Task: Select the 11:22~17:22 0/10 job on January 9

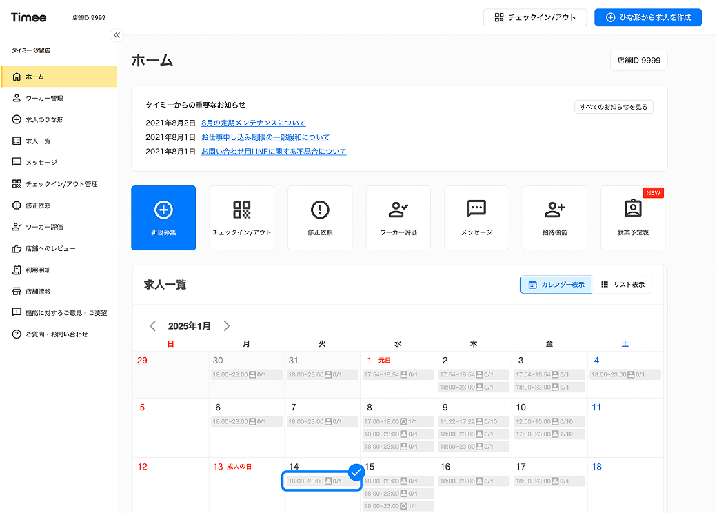Action: coord(474,421)
